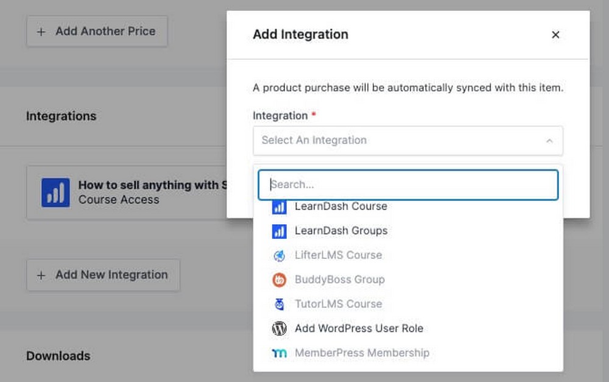Viewport: 609px width, 382px height.
Task: Click the LearnDash Course bar-chart icon
Action: (x=279, y=207)
